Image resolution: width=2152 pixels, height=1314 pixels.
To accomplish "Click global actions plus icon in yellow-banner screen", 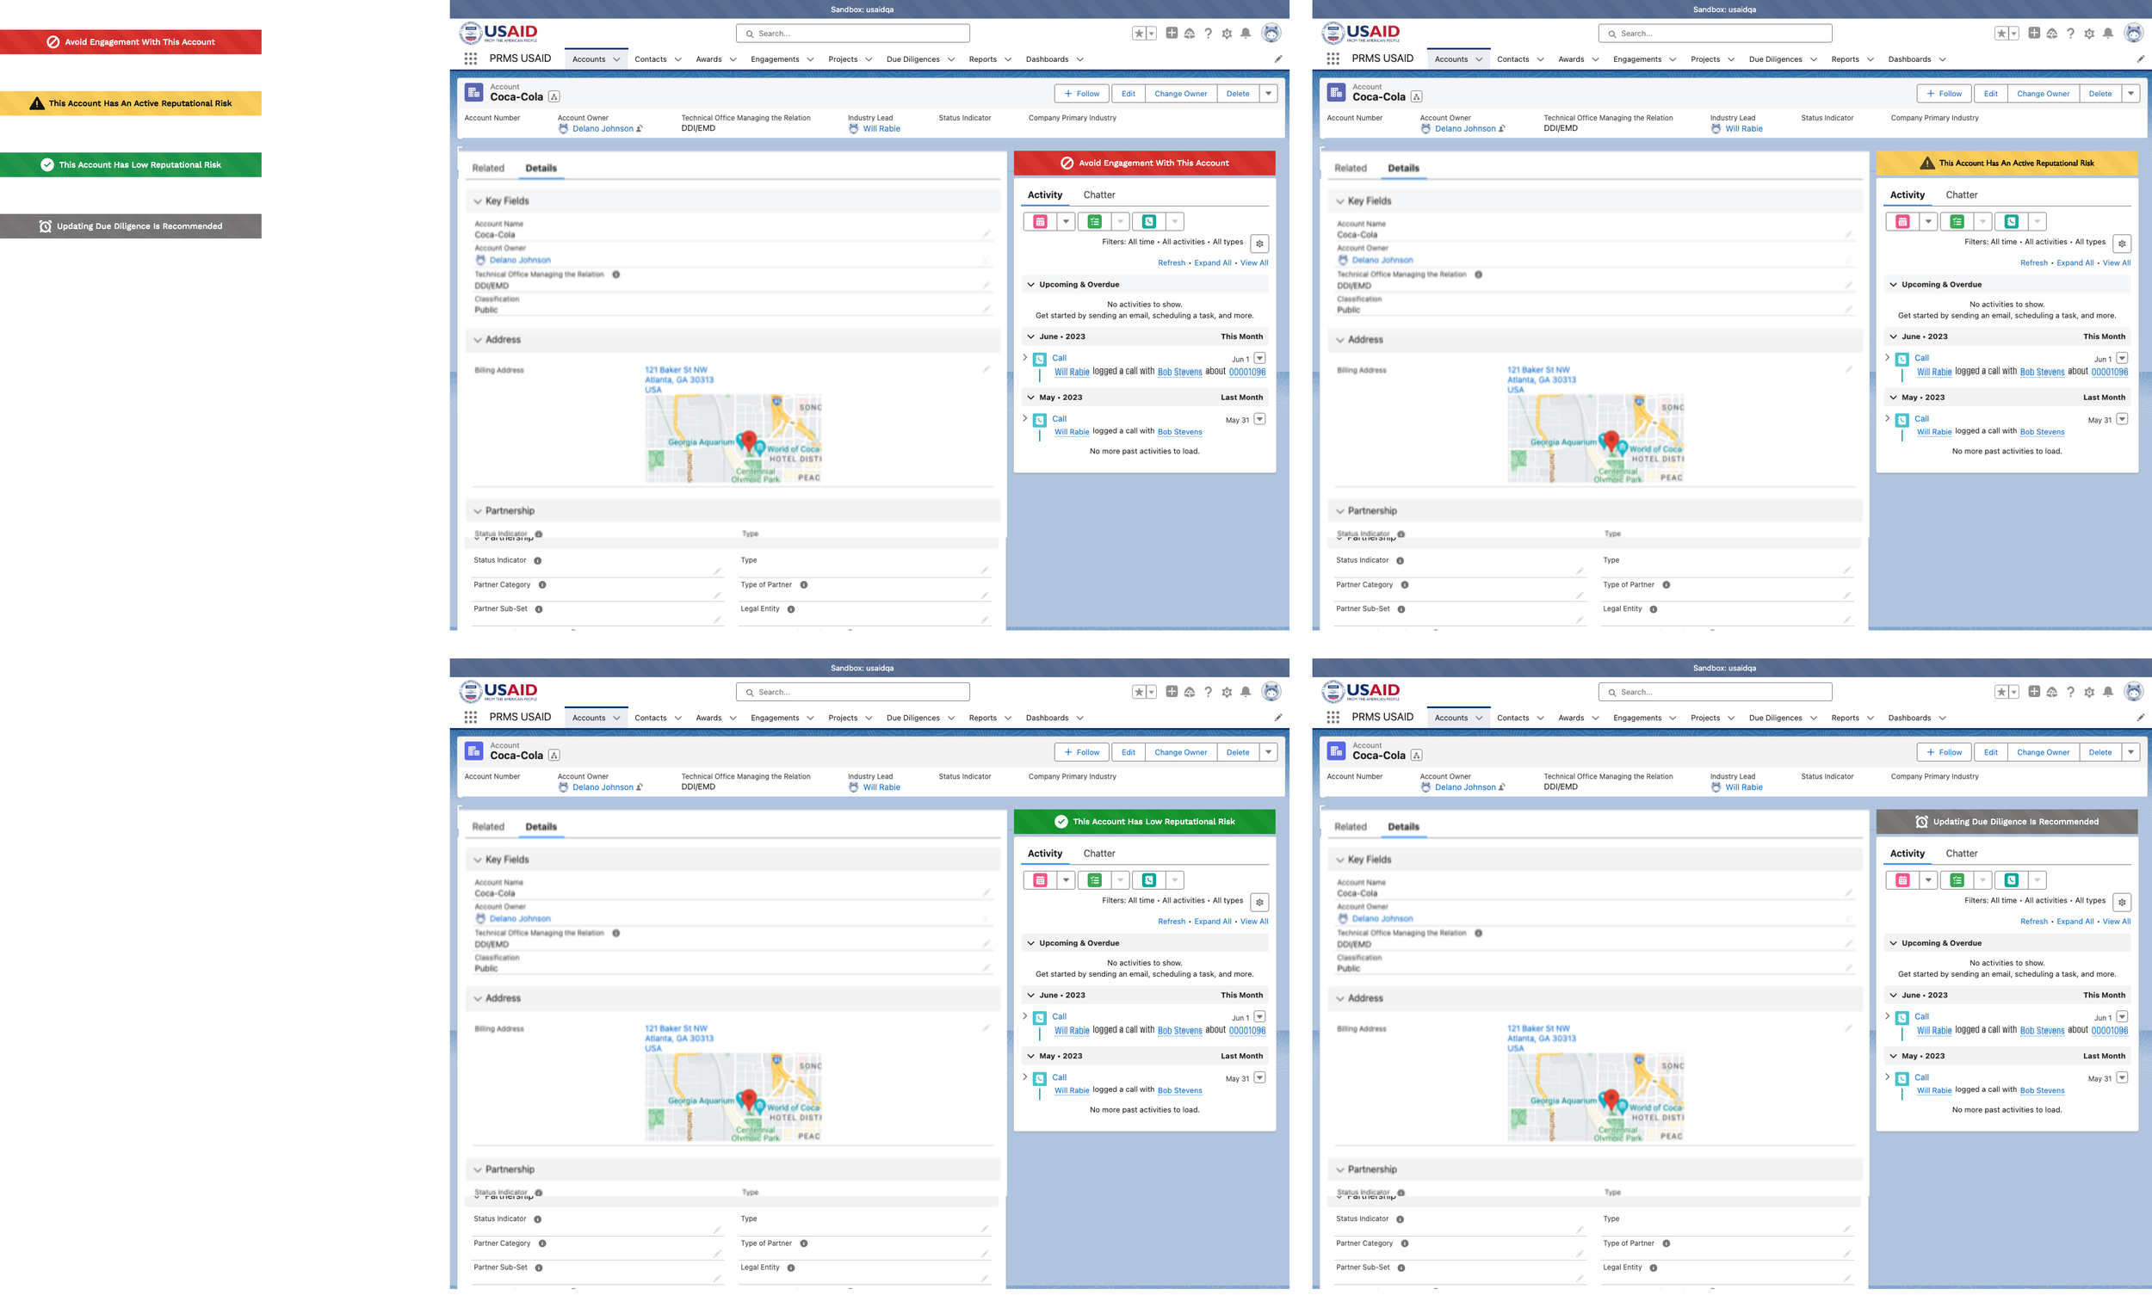I will [2033, 34].
